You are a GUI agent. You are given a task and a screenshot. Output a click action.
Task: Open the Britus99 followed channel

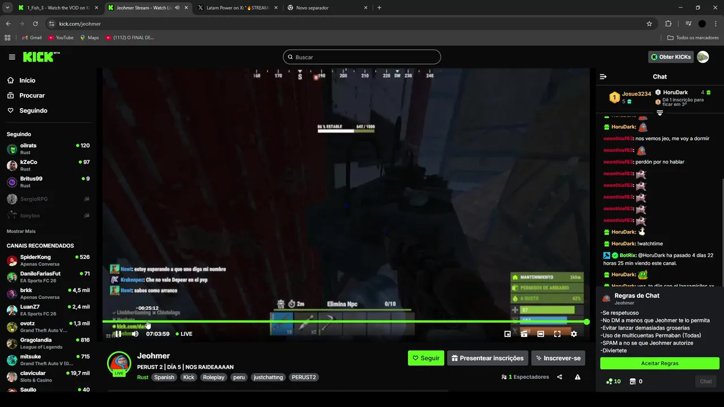click(x=48, y=182)
